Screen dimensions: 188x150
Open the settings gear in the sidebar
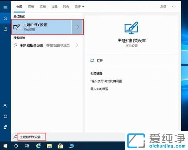5,116
